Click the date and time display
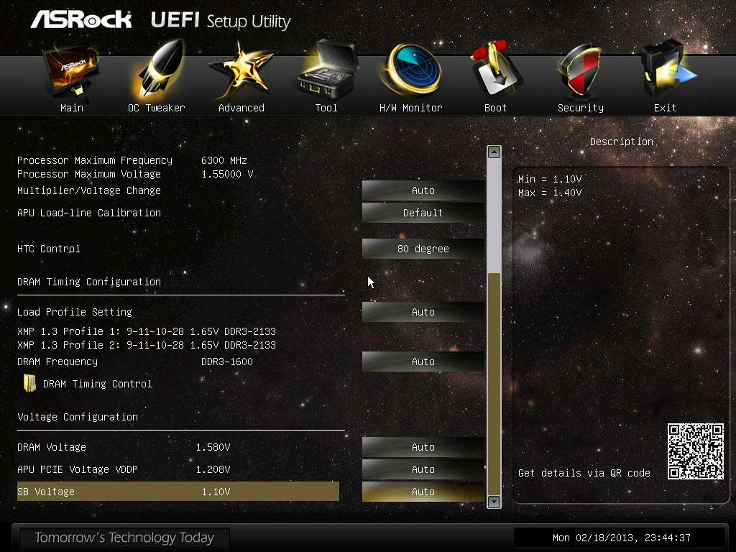The width and height of the screenshot is (736, 552). [622, 538]
